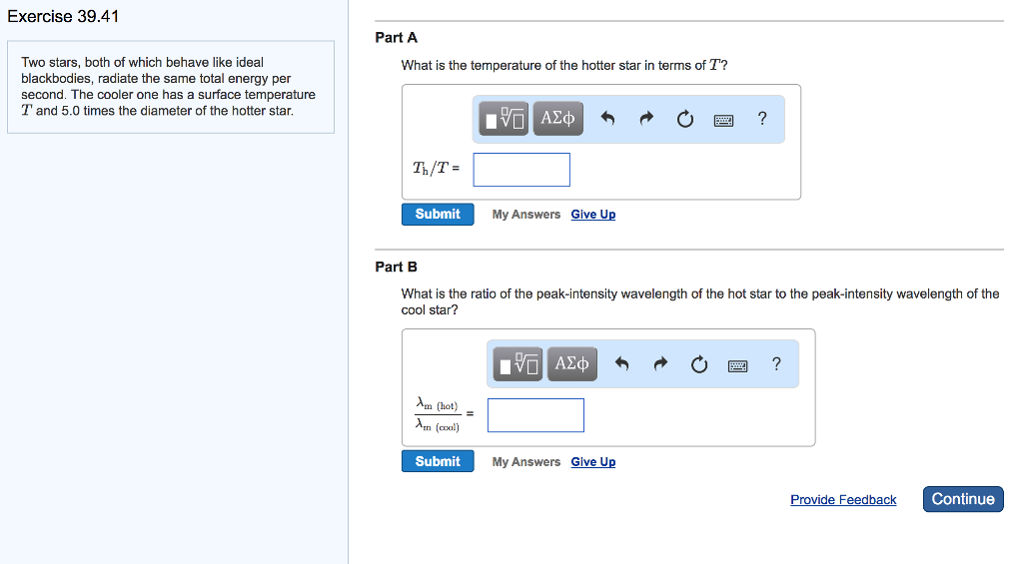Submit the Part A answer

(x=438, y=215)
